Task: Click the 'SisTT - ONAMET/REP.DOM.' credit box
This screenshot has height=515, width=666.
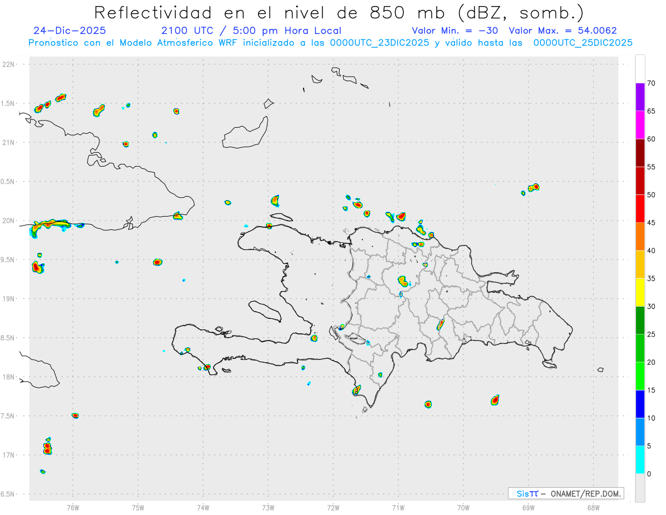Action: [x=566, y=493]
